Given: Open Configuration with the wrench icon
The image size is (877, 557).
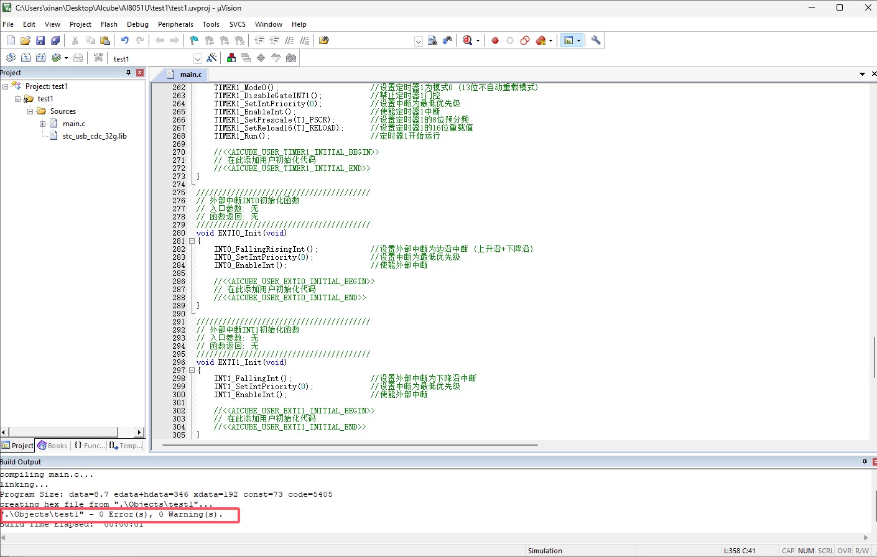Looking at the screenshot, I should coord(596,40).
